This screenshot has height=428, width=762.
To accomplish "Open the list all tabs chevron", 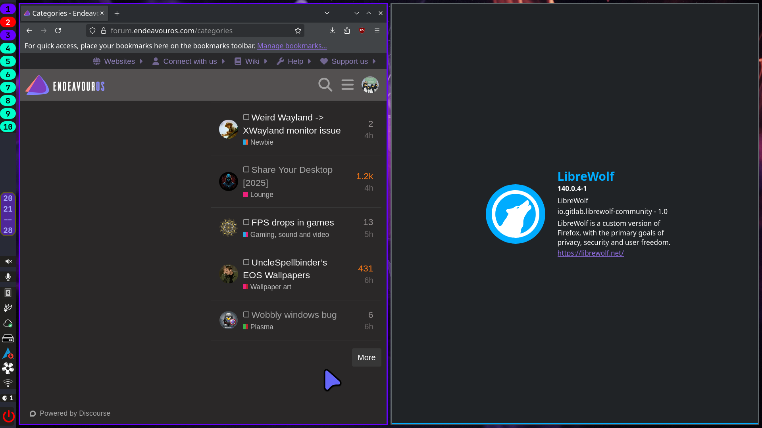I will tap(327, 13).
